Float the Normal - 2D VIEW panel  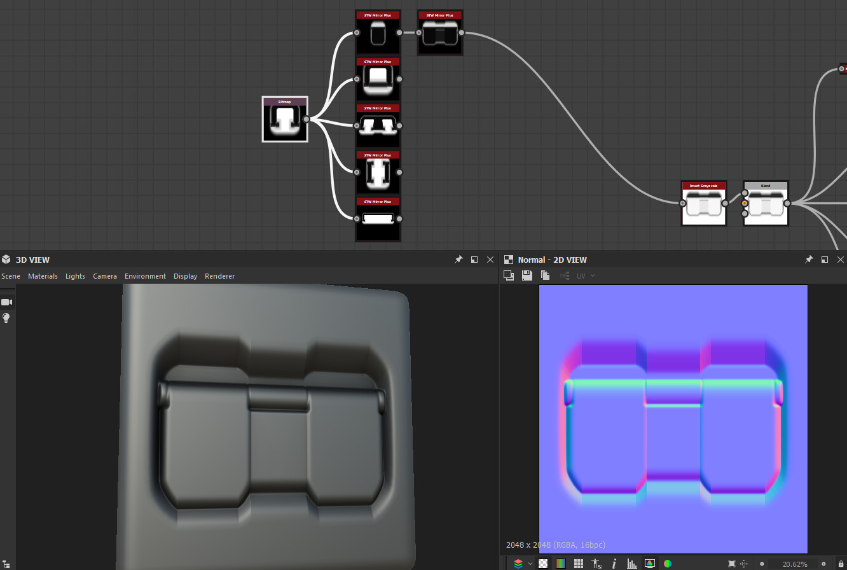825,260
